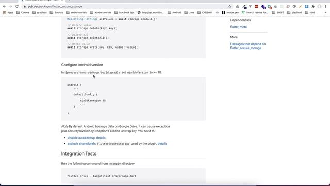330x186 pixels.
Task: Open details link after disable autobackup
Action: [x=101, y=138]
